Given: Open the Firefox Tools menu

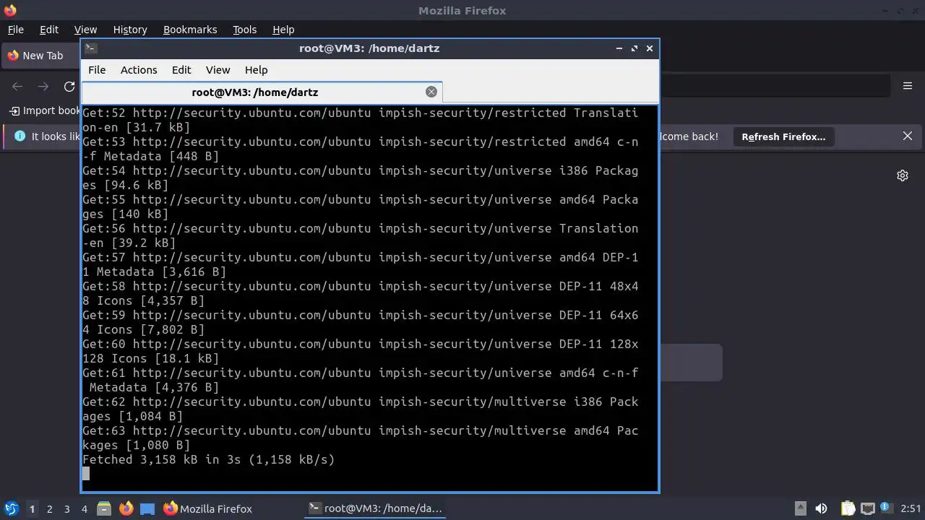Looking at the screenshot, I should tap(244, 30).
